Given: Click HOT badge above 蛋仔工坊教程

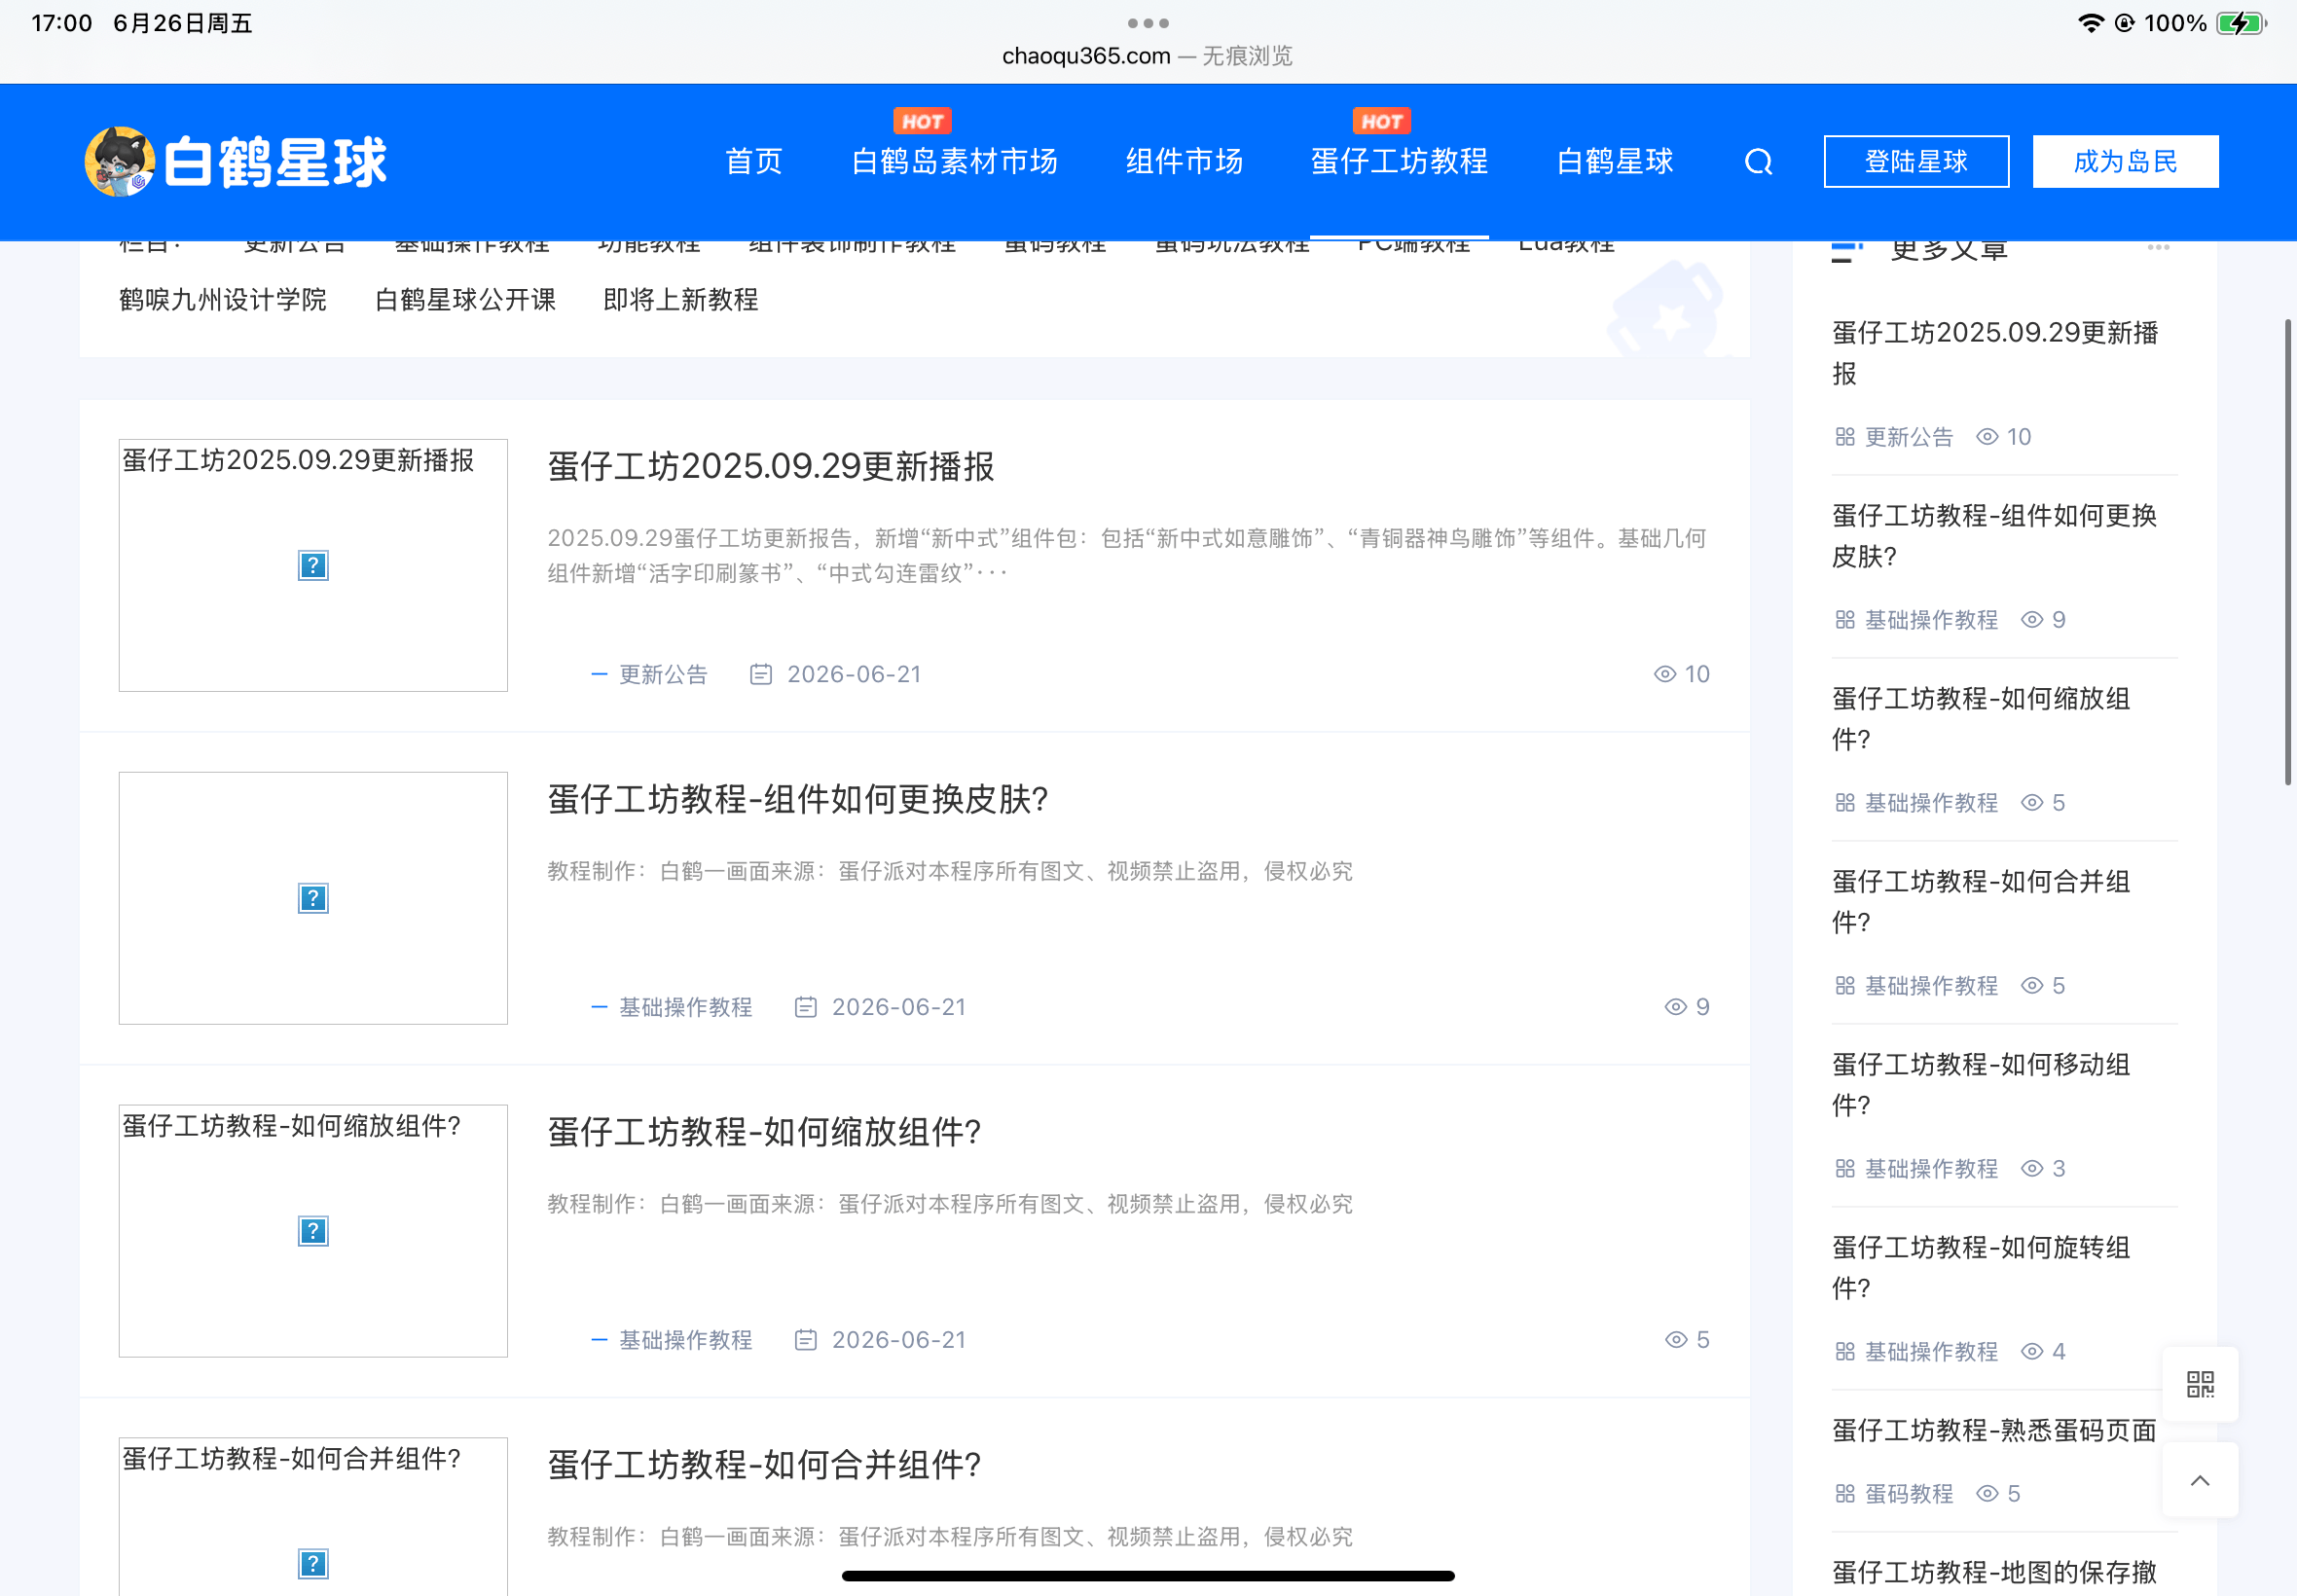Looking at the screenshot, I should click(x=1382, y=121).
